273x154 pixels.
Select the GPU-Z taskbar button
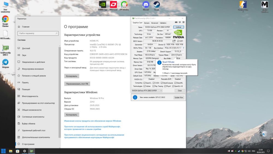pyautogui.click(x=31, y=151)
